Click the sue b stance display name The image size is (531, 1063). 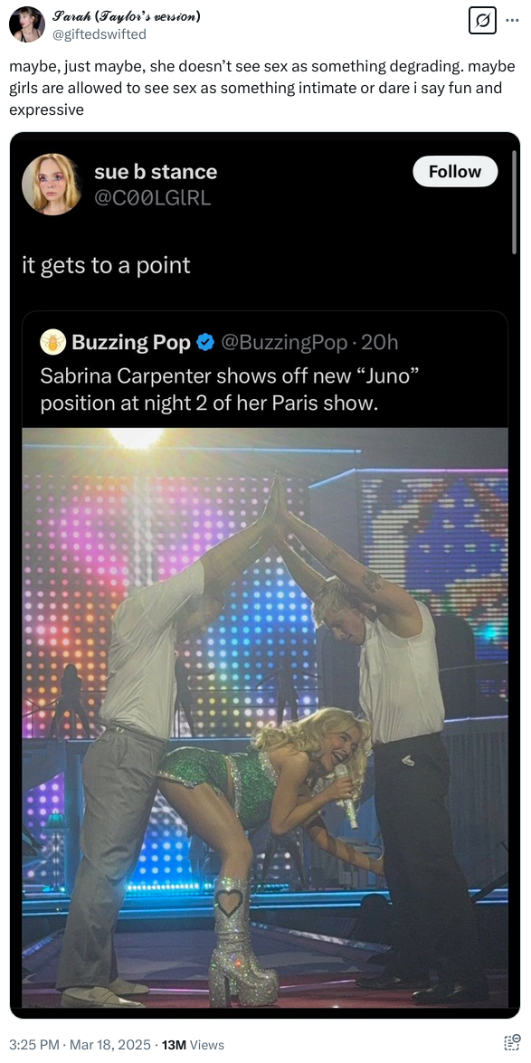click(156, 172)
